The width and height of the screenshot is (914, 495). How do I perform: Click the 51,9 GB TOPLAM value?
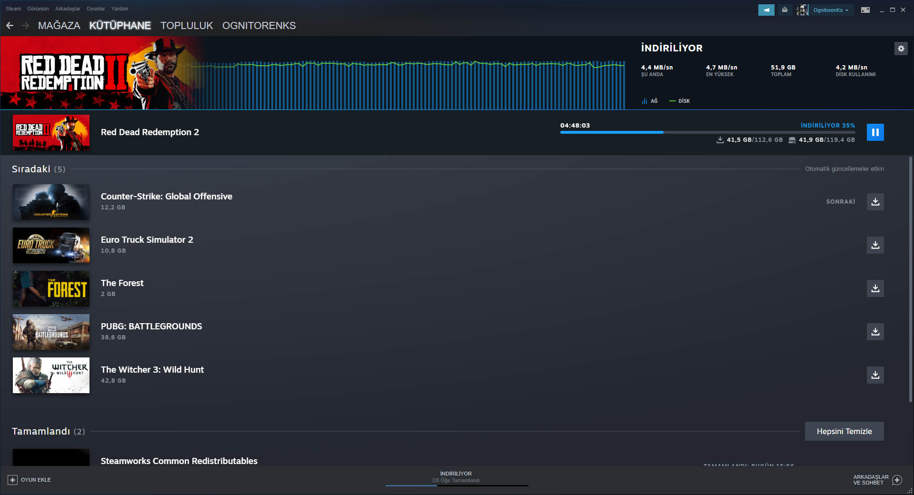(x=783, y=68)
